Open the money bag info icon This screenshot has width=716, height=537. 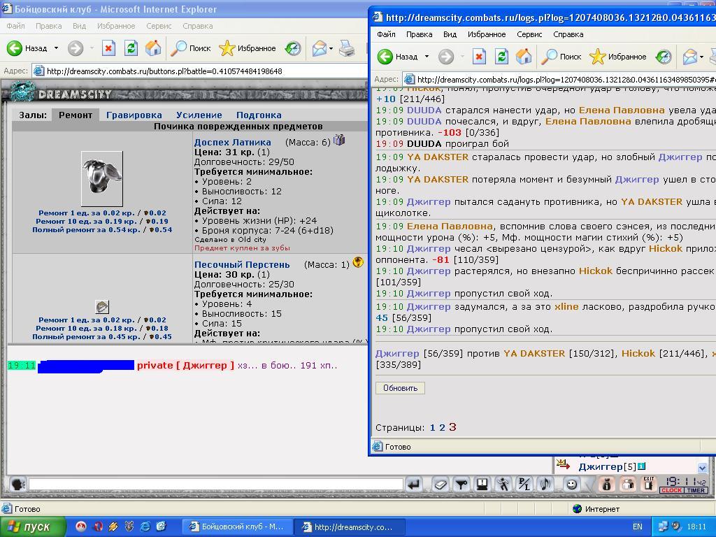tap(607, 484)
